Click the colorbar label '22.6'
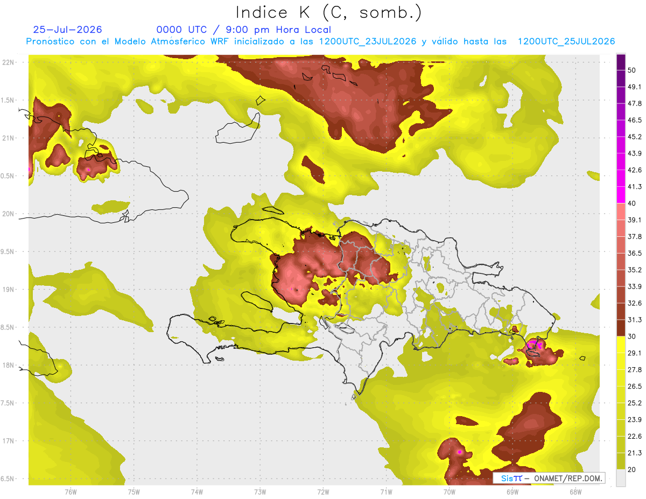 pos(635,436)
